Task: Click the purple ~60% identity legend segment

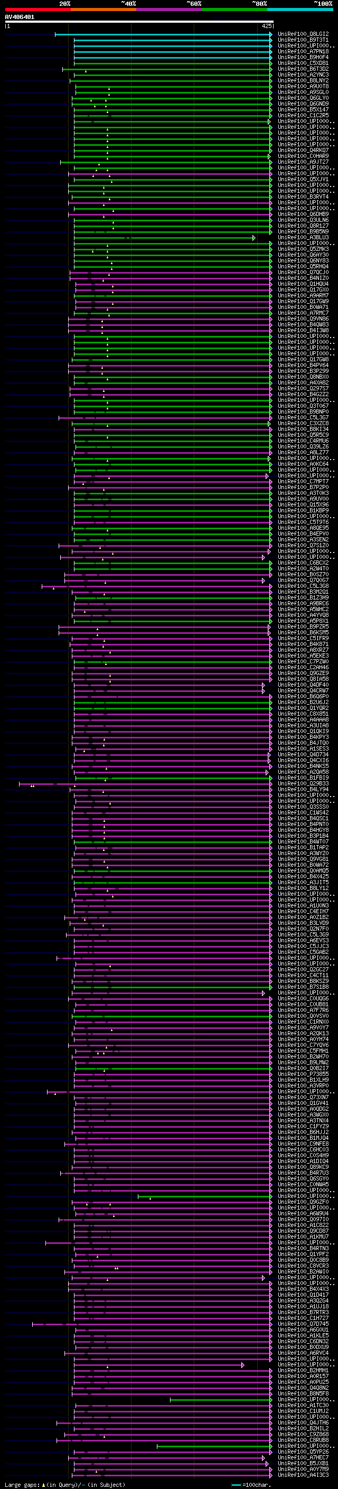Action: (x=168, y=10)
